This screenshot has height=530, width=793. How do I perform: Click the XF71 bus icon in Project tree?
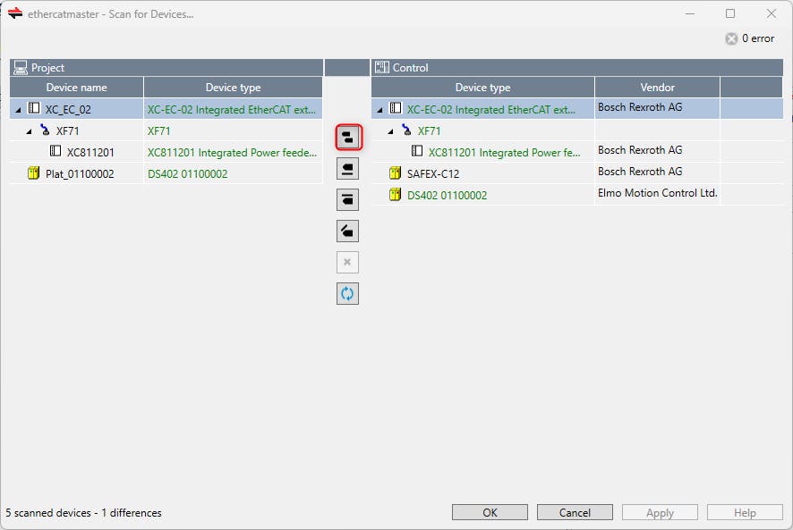click(x=45, y=130)
